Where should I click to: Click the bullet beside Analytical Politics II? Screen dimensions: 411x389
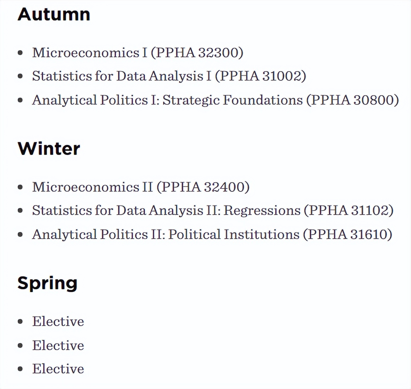(x=21, y=235)
